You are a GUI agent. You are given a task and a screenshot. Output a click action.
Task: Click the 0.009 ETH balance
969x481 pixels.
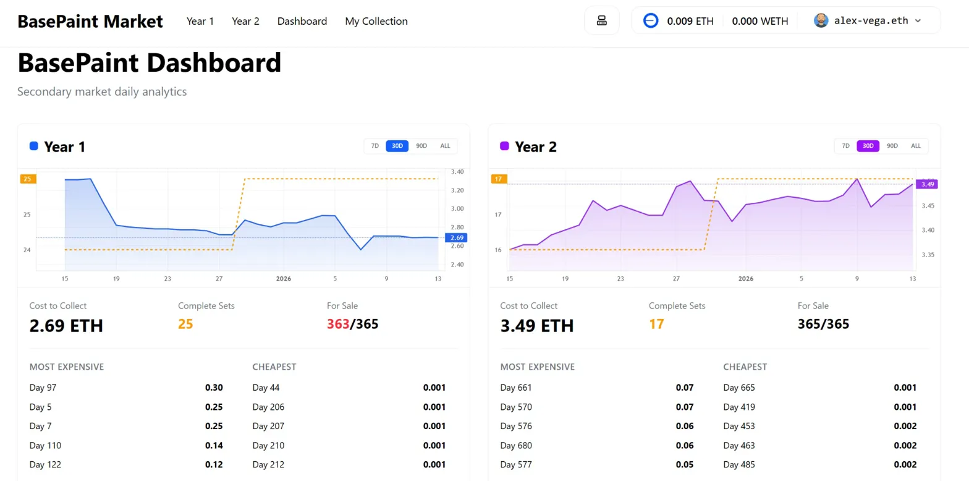pyautogui.click(x=690, y=21)
